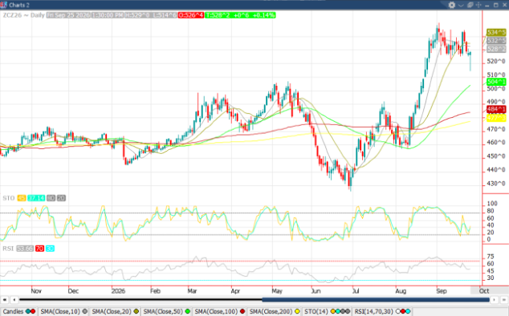Click the cascade windows icon in title bar
509x316 pixels.
pos(470,5)
